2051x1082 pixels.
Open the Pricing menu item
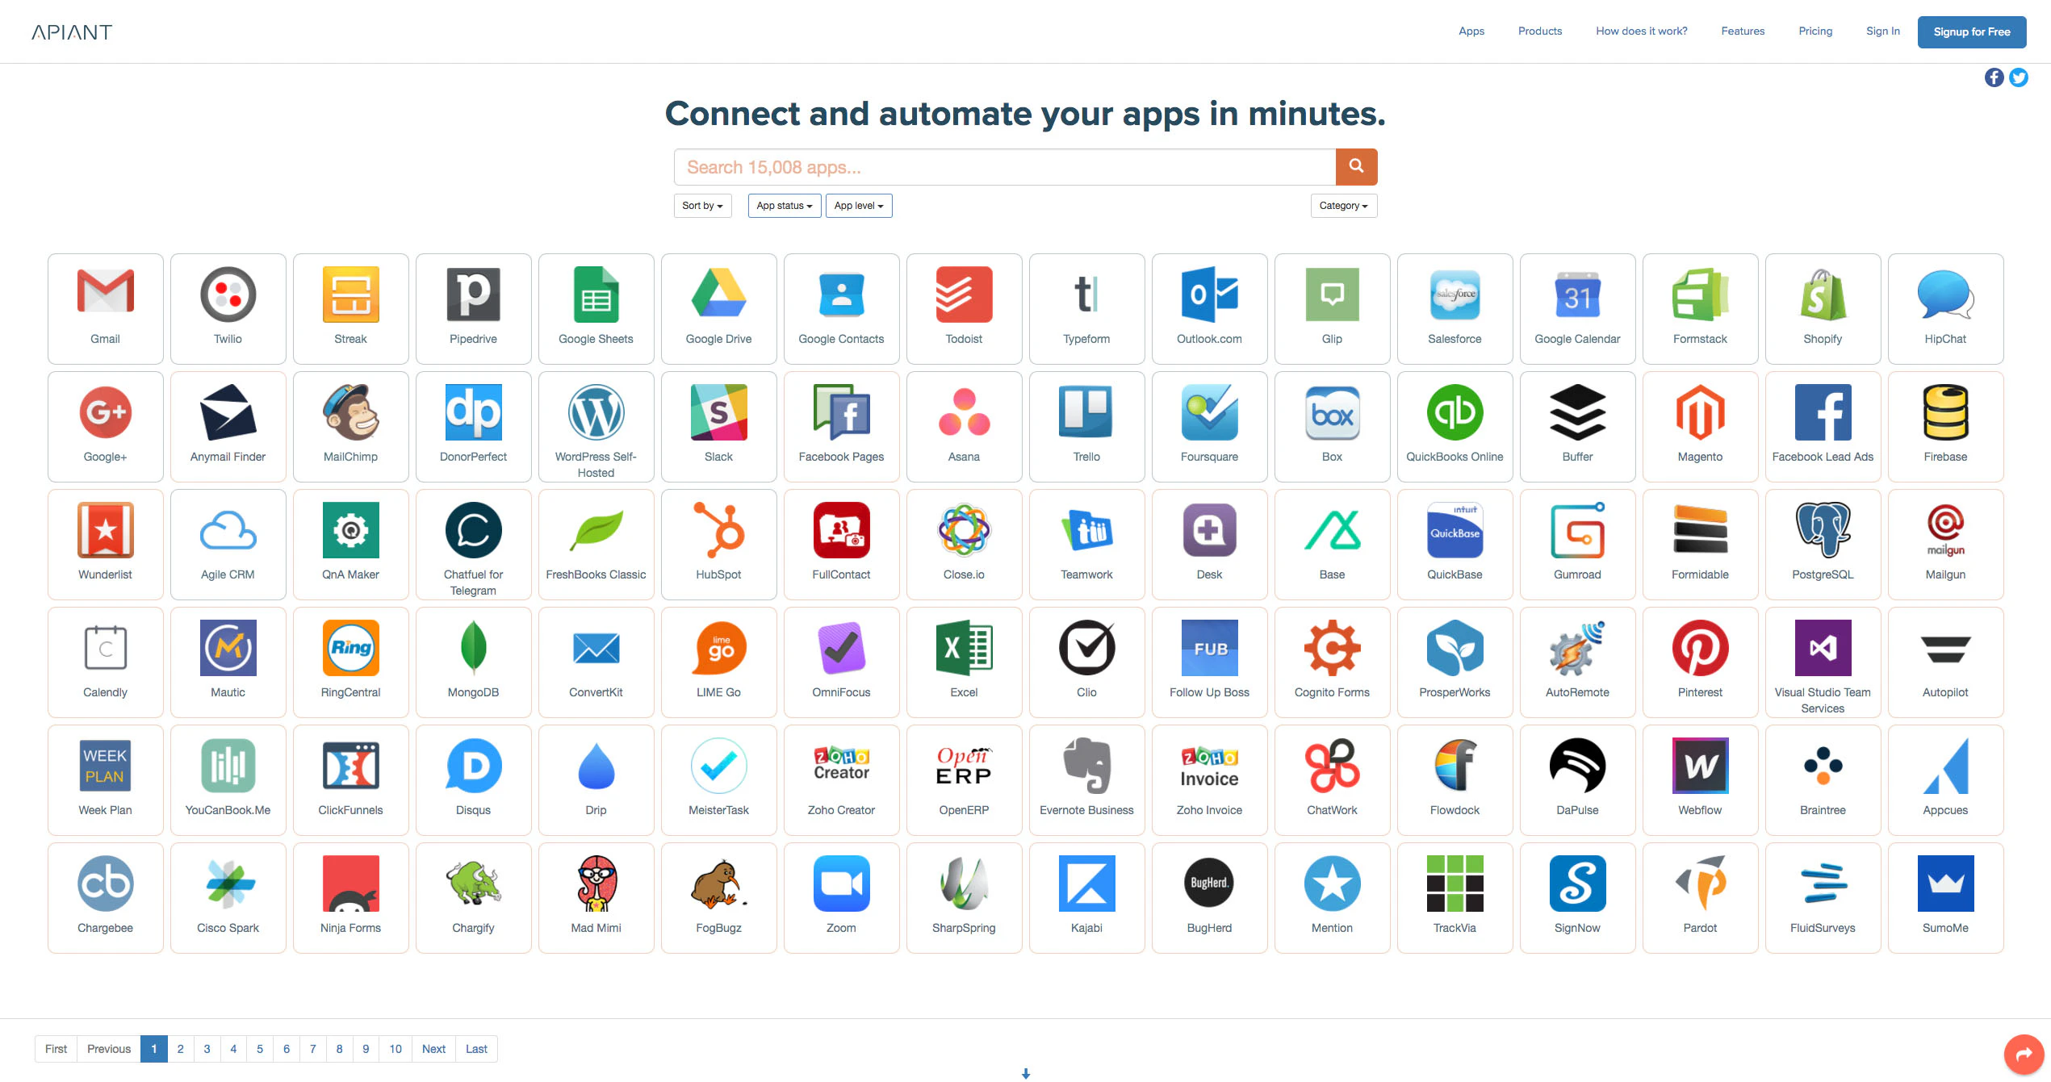coord(1815,31)
